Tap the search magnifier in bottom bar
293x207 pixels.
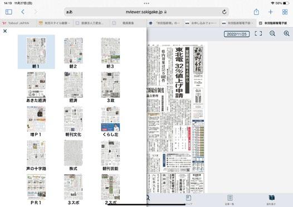pyautogui.click(x=148, y=198)
